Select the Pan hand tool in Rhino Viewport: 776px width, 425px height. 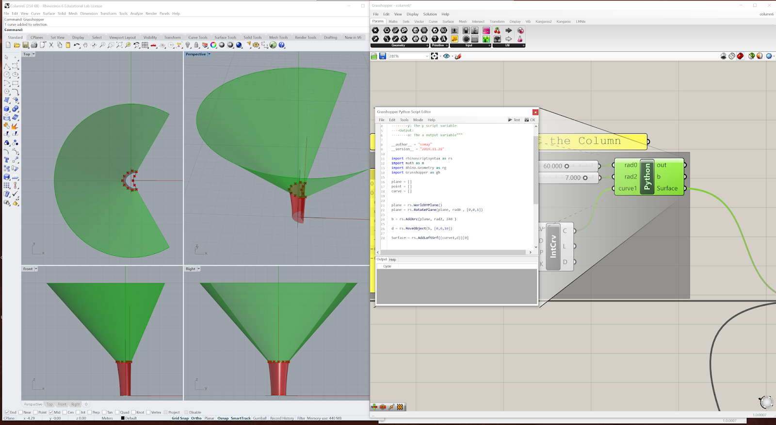85,45
